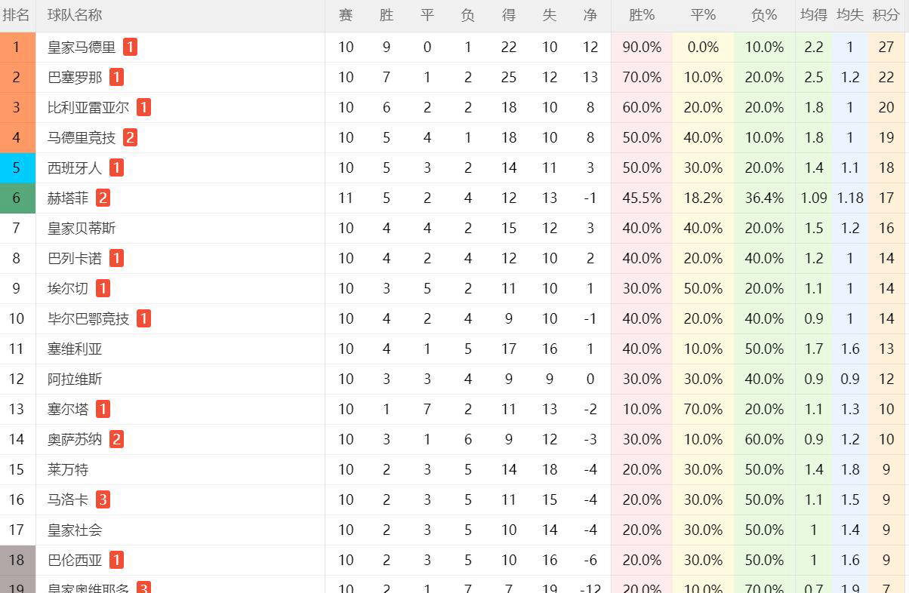Click the red badge next to 巴塞罗那
Viewport: 909px width, 593px height.
(x=116, y=78)
